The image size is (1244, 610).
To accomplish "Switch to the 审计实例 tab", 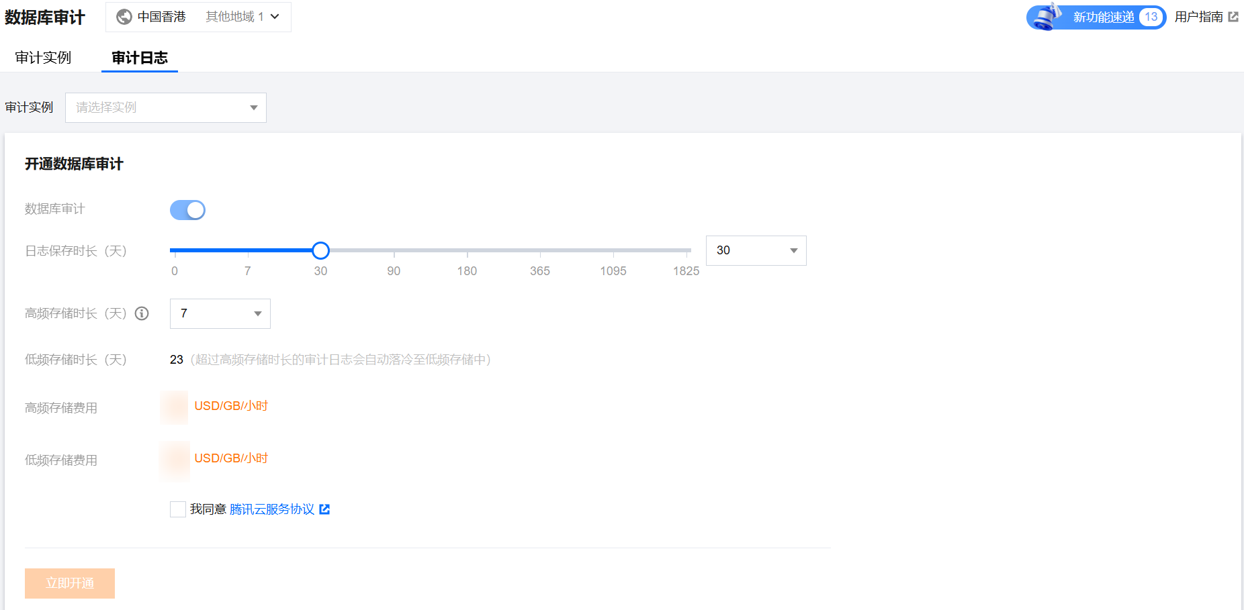I will tap(43, 58).
